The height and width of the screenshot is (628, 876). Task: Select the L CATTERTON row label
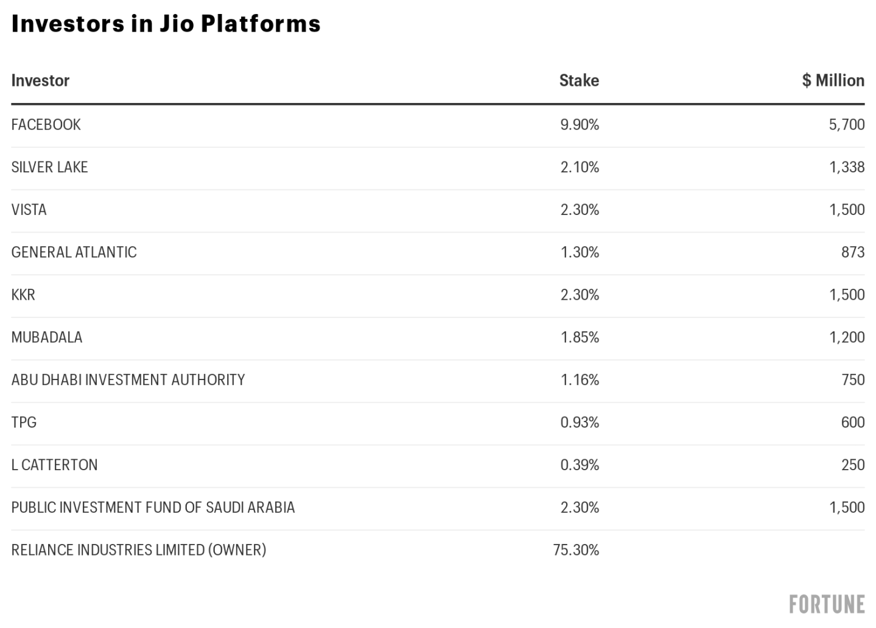pyautogui.click(x=54, y=465)
